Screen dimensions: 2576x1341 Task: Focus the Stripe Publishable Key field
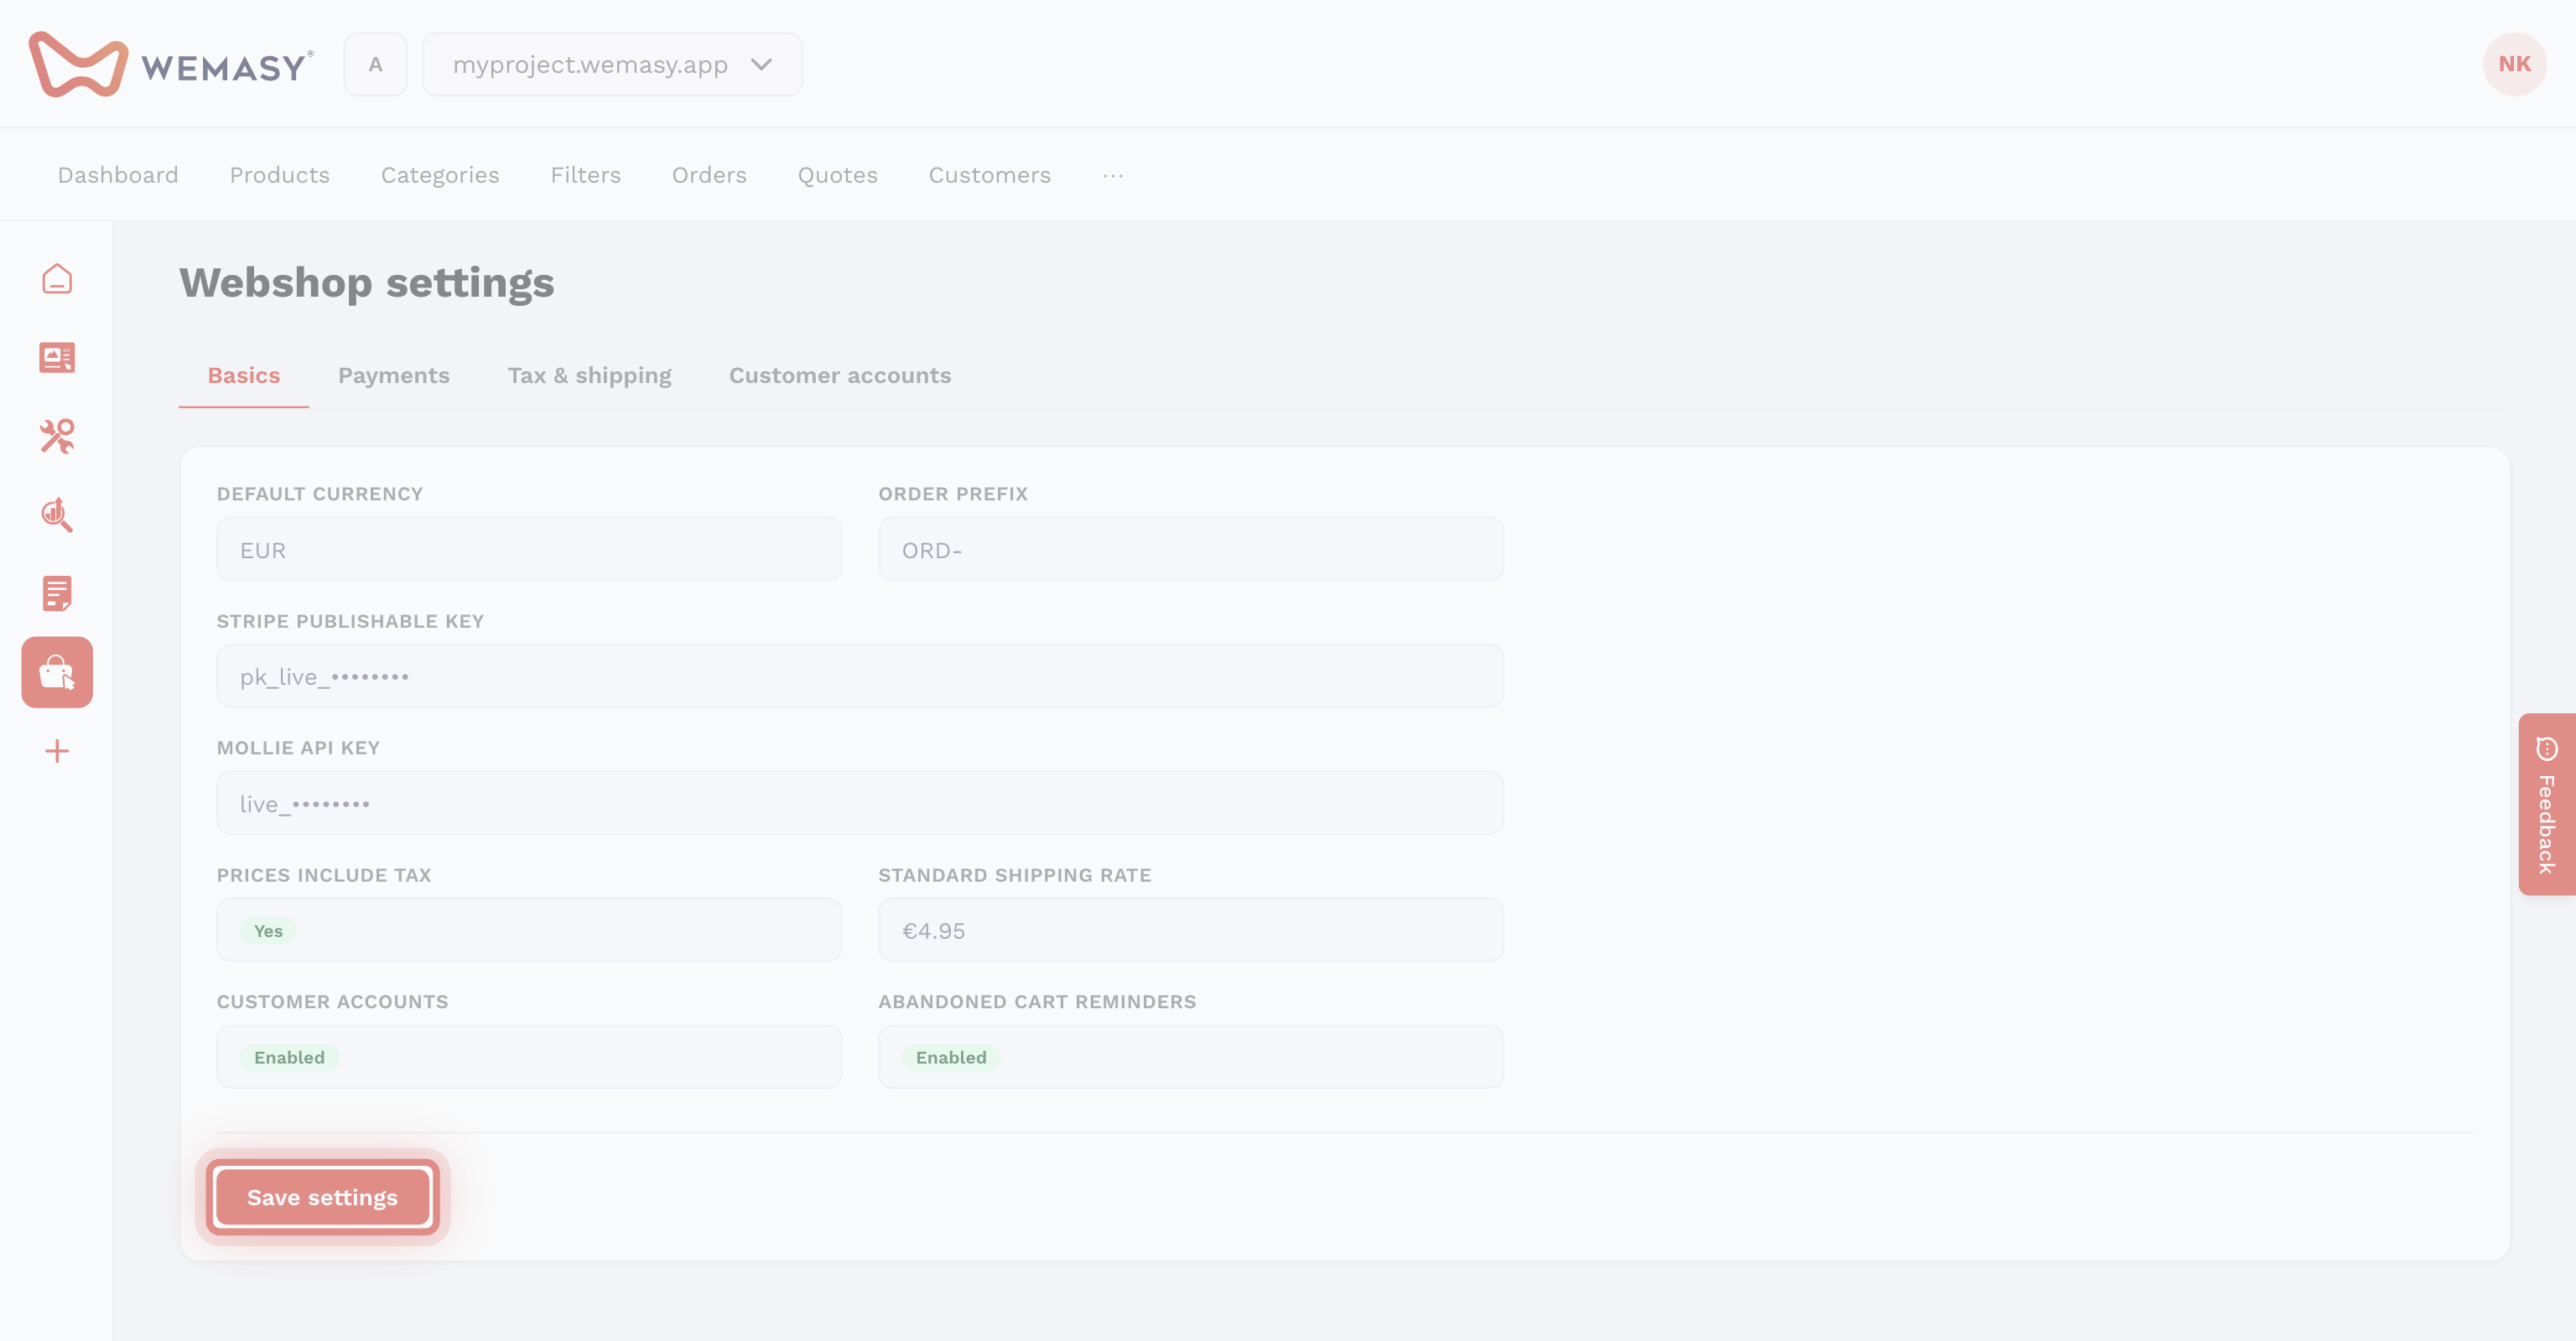pos(860,676)
